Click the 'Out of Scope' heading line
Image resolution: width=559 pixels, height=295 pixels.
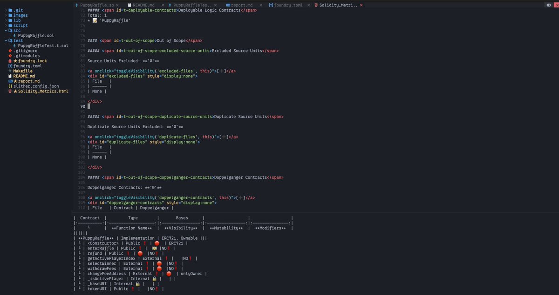pos(145,40)
